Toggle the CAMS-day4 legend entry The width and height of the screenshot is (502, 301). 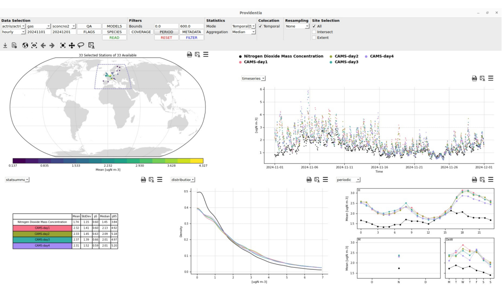point(379,56)
